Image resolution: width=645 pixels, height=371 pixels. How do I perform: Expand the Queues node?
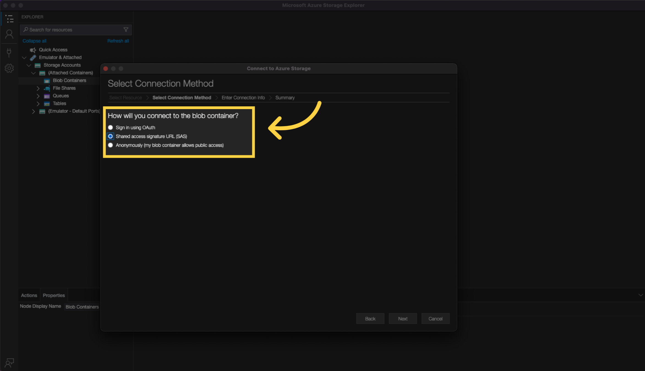click(38, 96)
